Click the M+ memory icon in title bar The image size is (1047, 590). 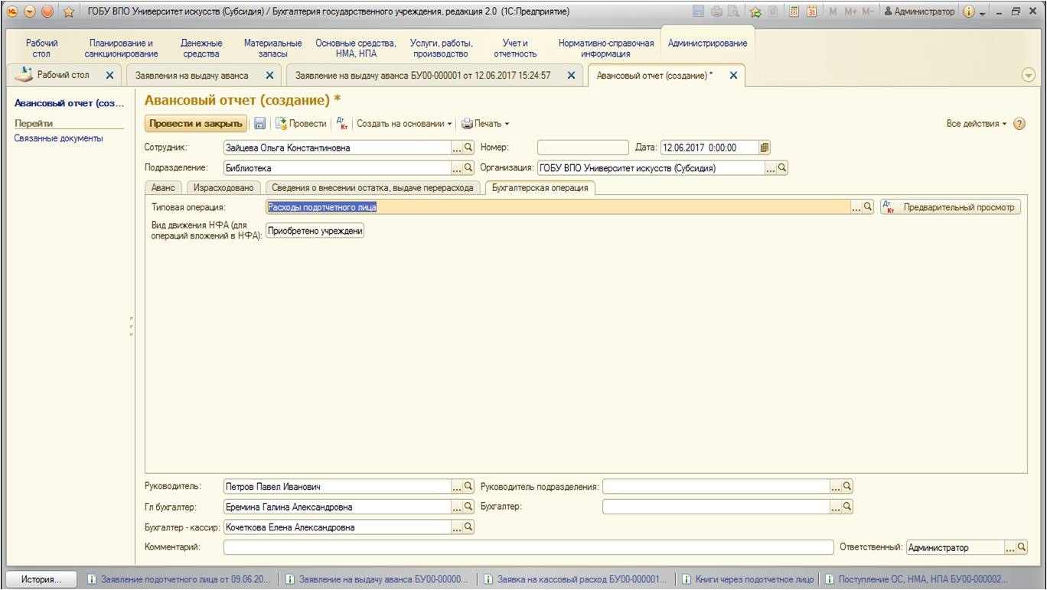coord(851,11)
